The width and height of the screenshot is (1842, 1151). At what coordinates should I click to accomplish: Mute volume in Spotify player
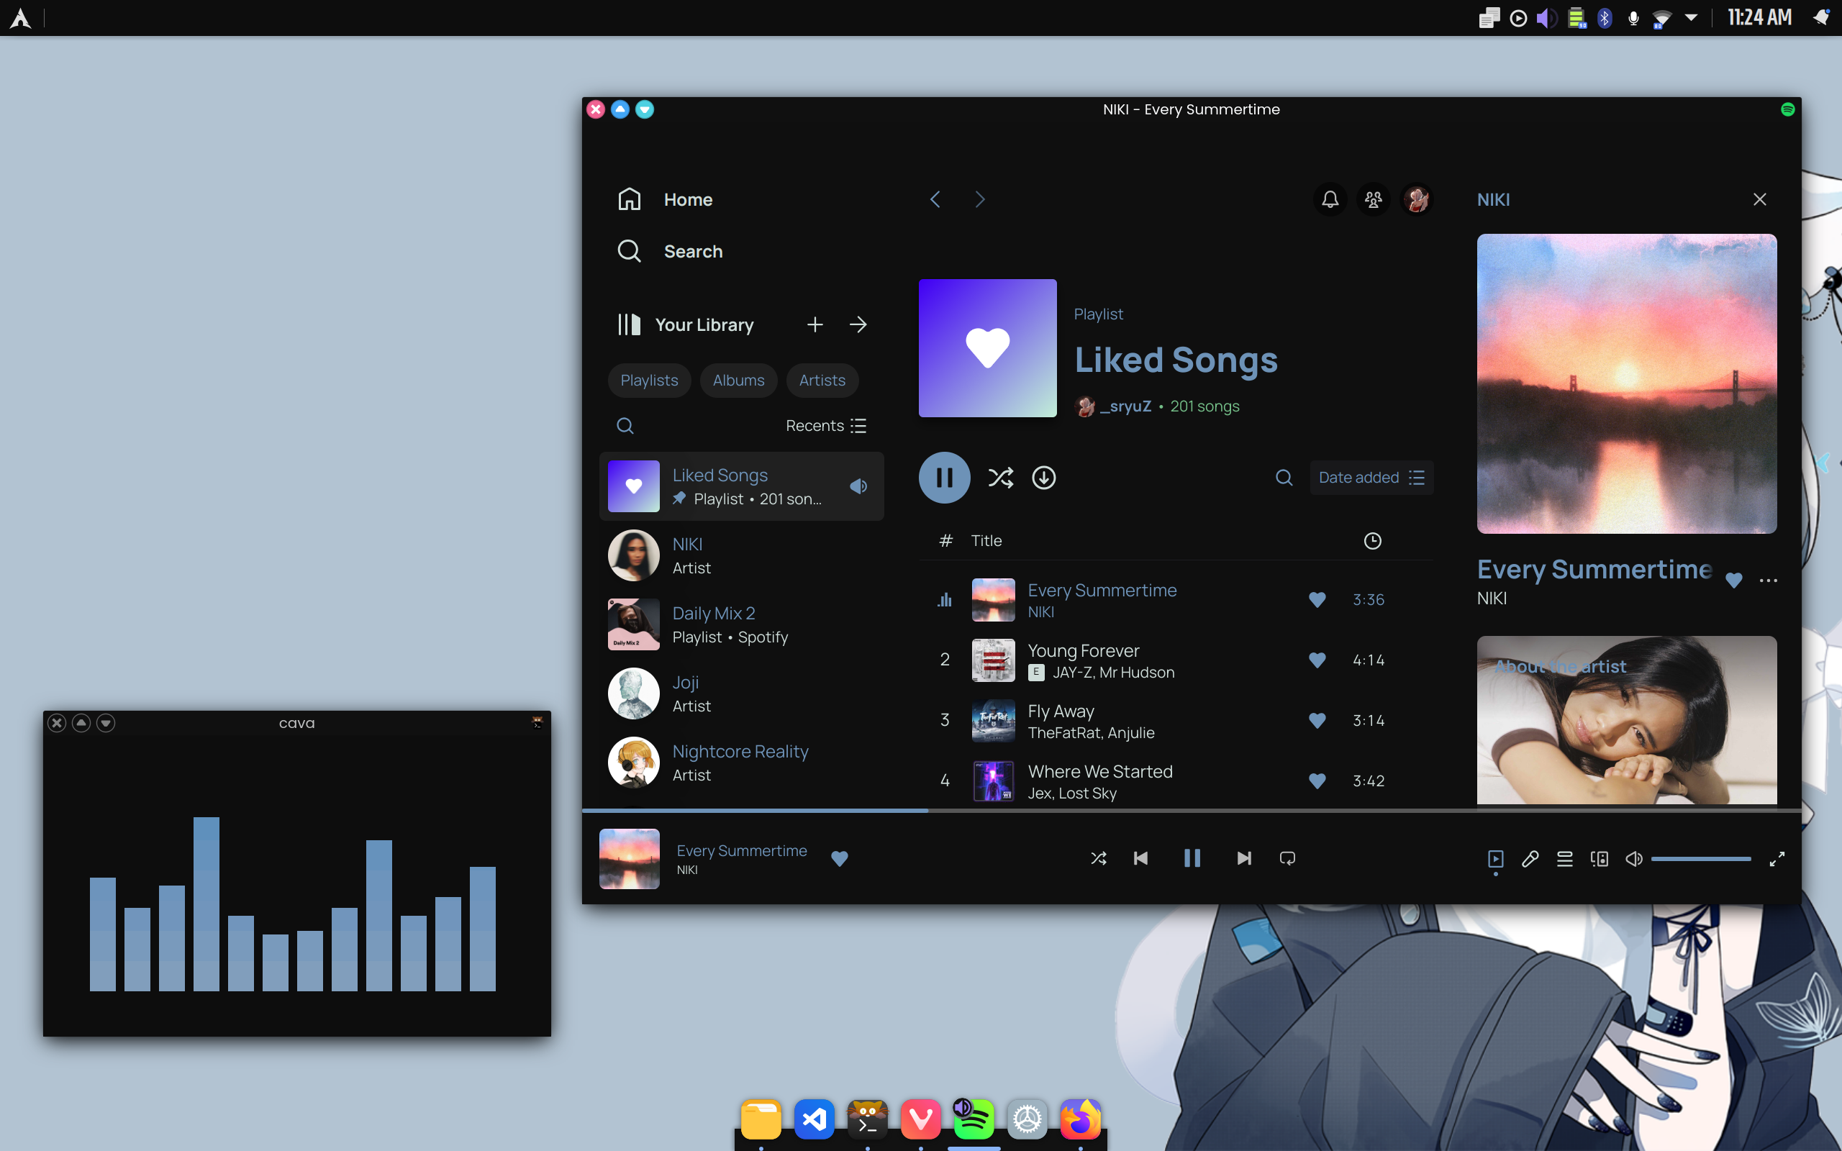[x=1633, y=860]
